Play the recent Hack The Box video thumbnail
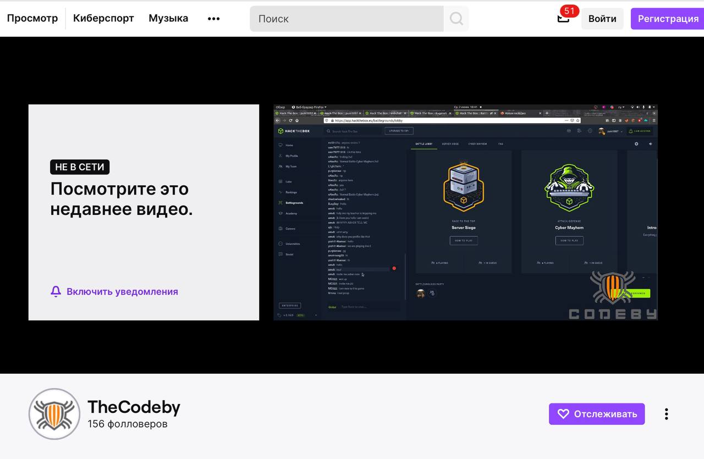The height and width of the screenshot is (459, 704). [465, 212]
